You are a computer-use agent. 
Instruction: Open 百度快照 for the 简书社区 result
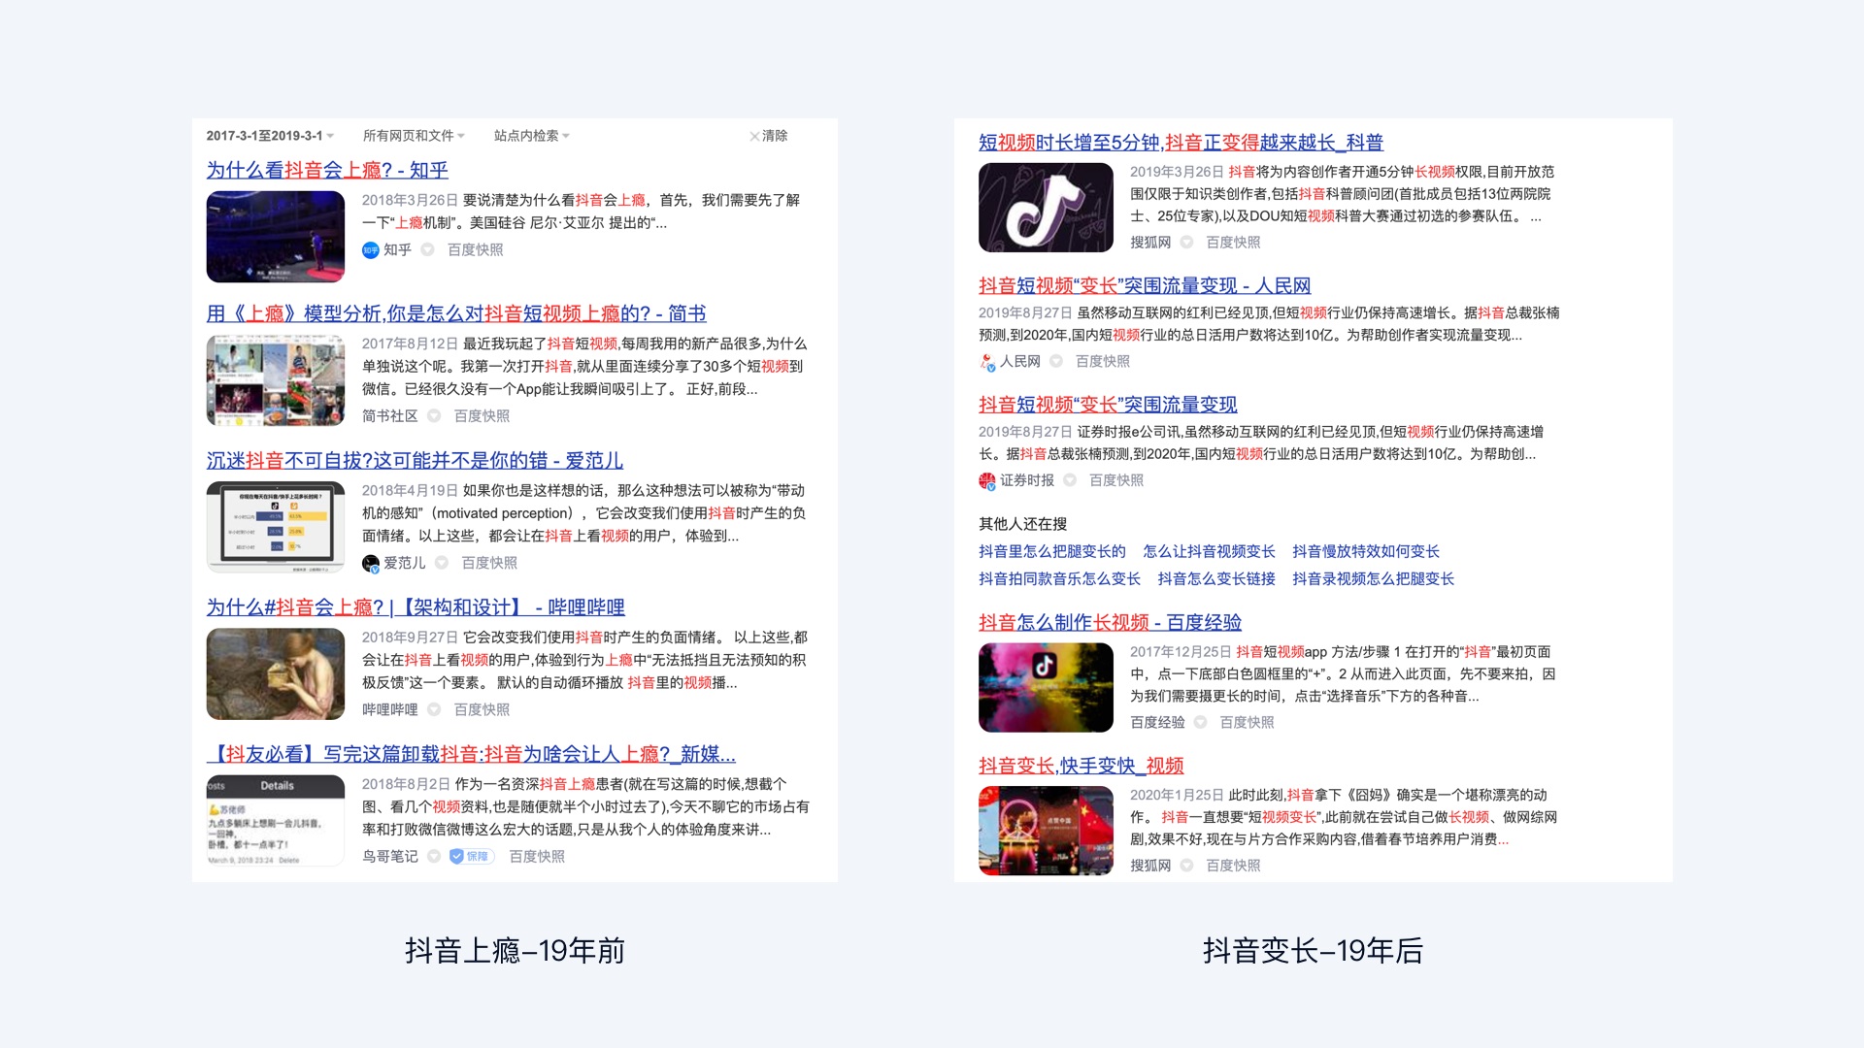pyautogui.click(x=483, y=416)
